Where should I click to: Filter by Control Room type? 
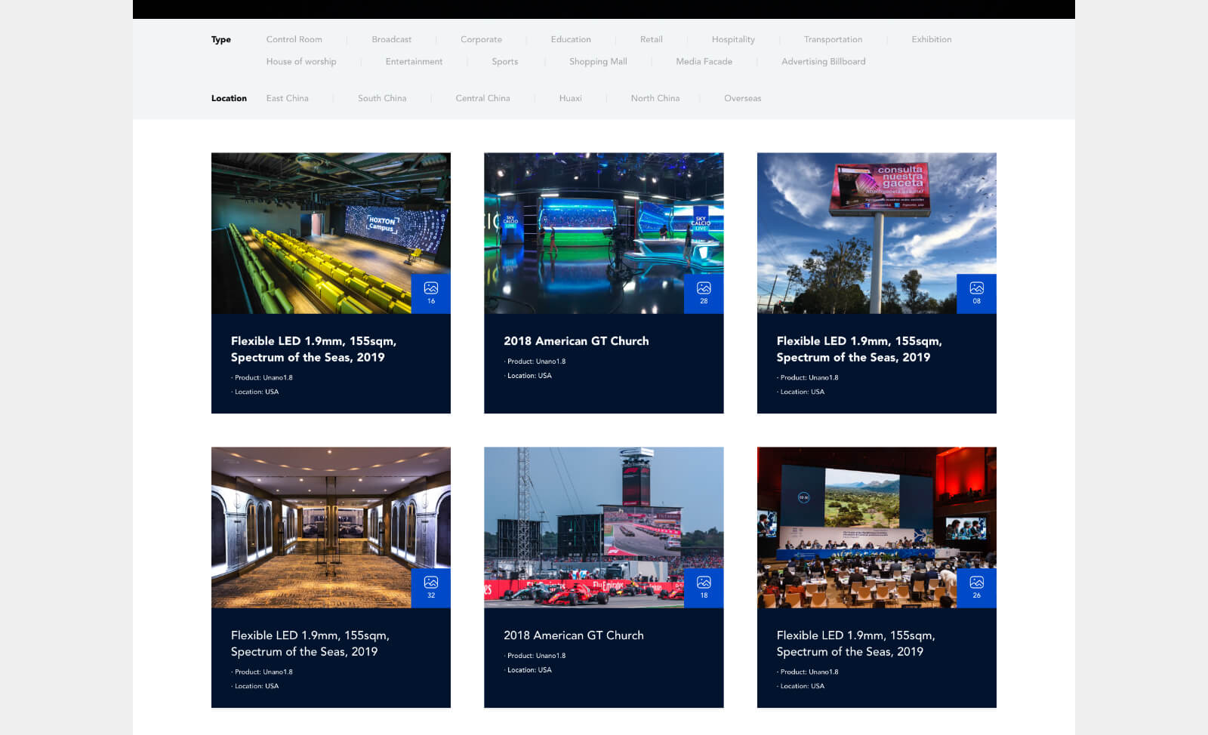[x=294, y=39]
